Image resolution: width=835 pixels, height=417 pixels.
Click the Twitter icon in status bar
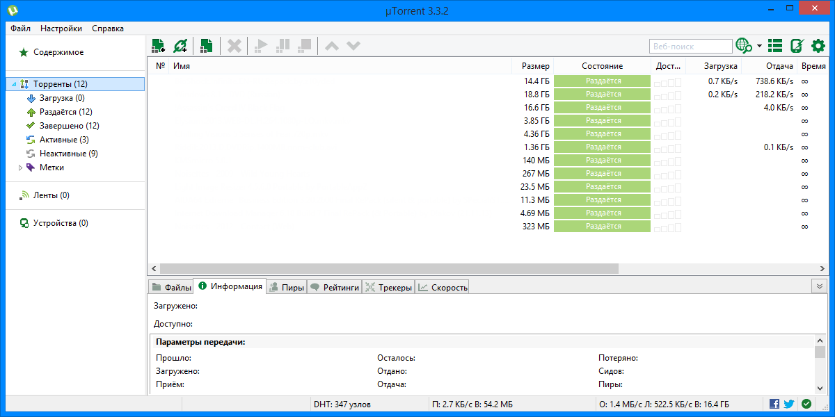789,404
